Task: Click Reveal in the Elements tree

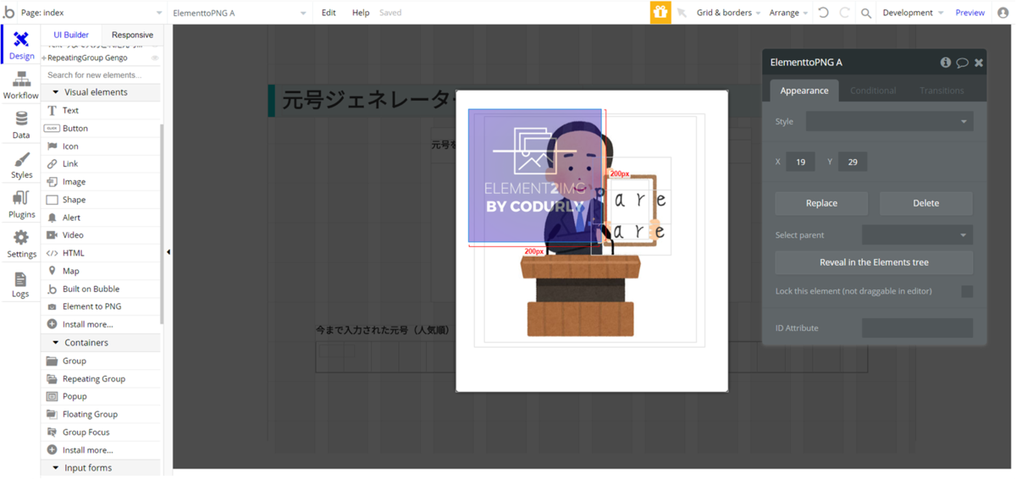Action: (x=874, y=262)
